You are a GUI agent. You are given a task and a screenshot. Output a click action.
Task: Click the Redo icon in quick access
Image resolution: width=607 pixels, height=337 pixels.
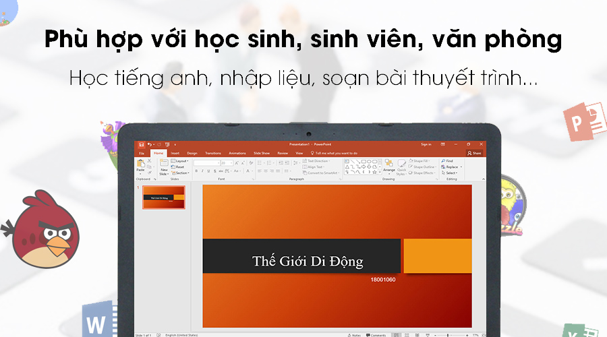tap(159, 144)
